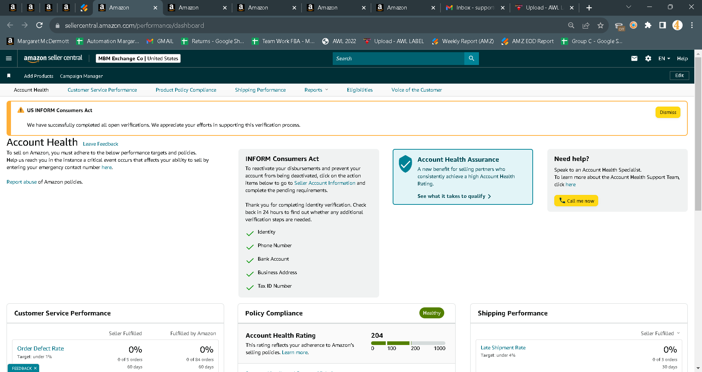Click the Add Products link
This screenshot has height=372, width=702.
39,76
